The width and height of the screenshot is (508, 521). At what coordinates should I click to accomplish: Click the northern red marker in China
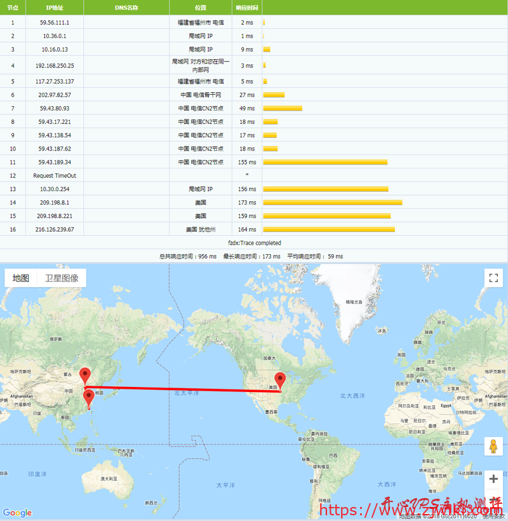click(x=84, y=376)
